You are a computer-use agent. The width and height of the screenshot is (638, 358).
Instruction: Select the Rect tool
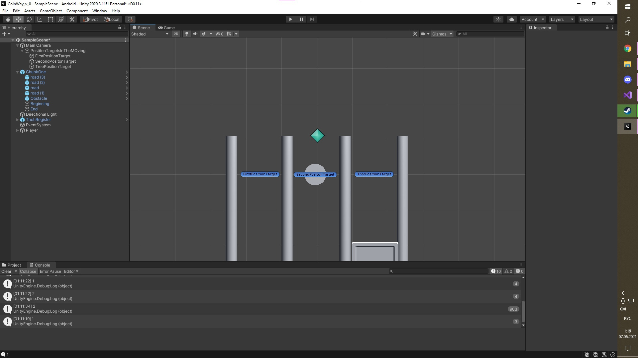[51, 19]
